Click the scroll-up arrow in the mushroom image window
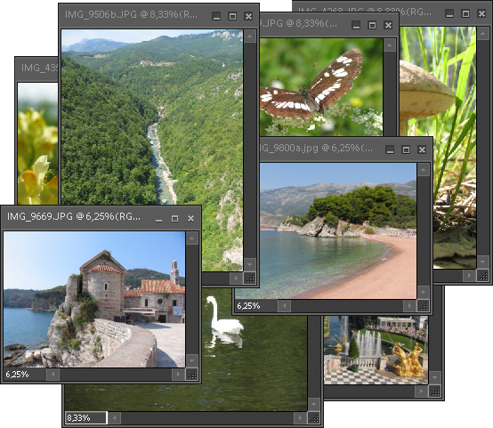Viewport: 493px width, 428px height. (483, 33)
